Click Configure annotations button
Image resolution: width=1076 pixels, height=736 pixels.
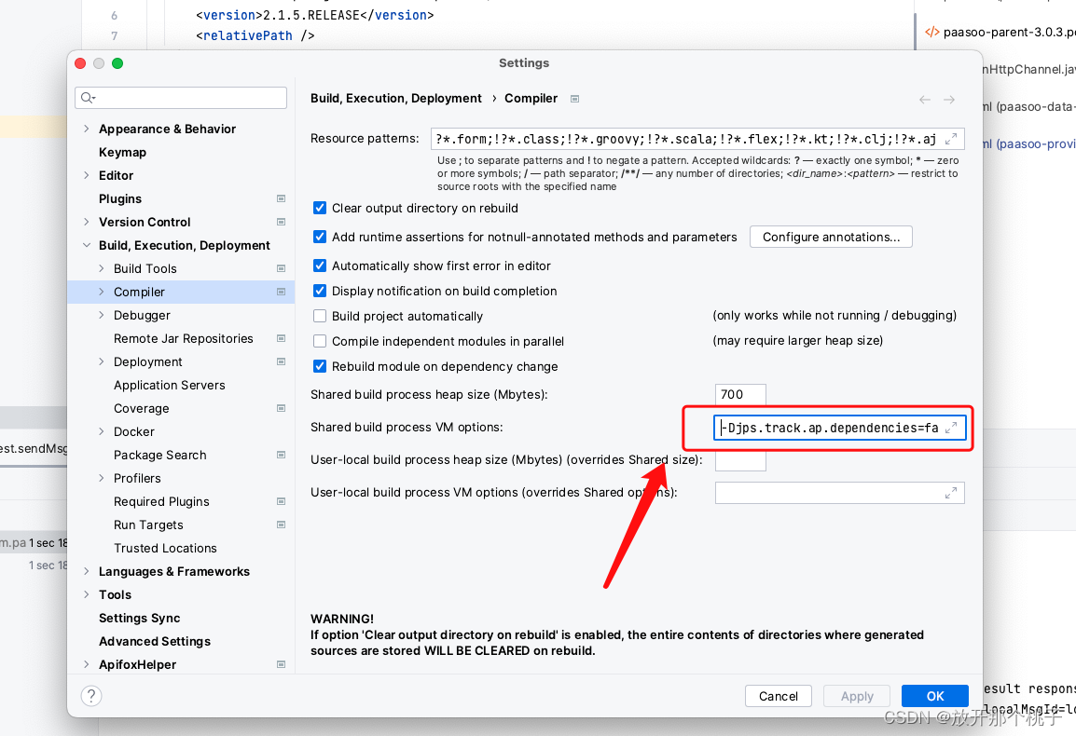[x=831, y=237]
